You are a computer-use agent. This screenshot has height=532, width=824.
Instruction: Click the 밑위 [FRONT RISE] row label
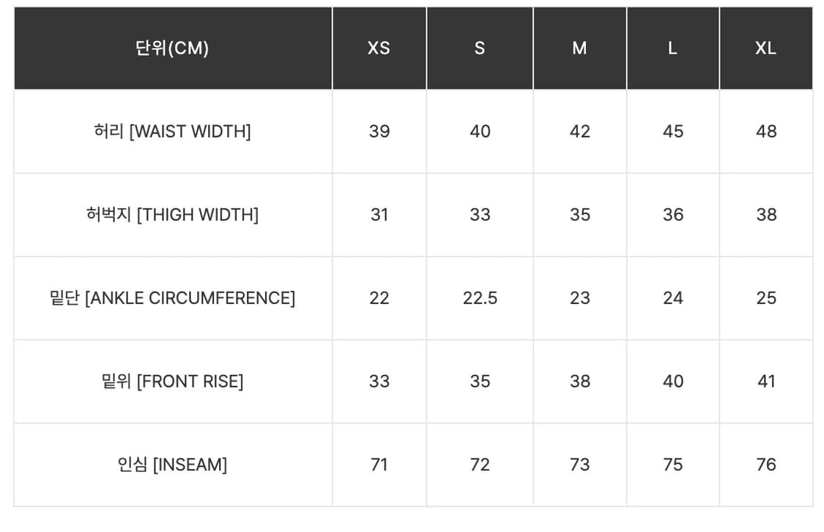(x=173, y=382)
